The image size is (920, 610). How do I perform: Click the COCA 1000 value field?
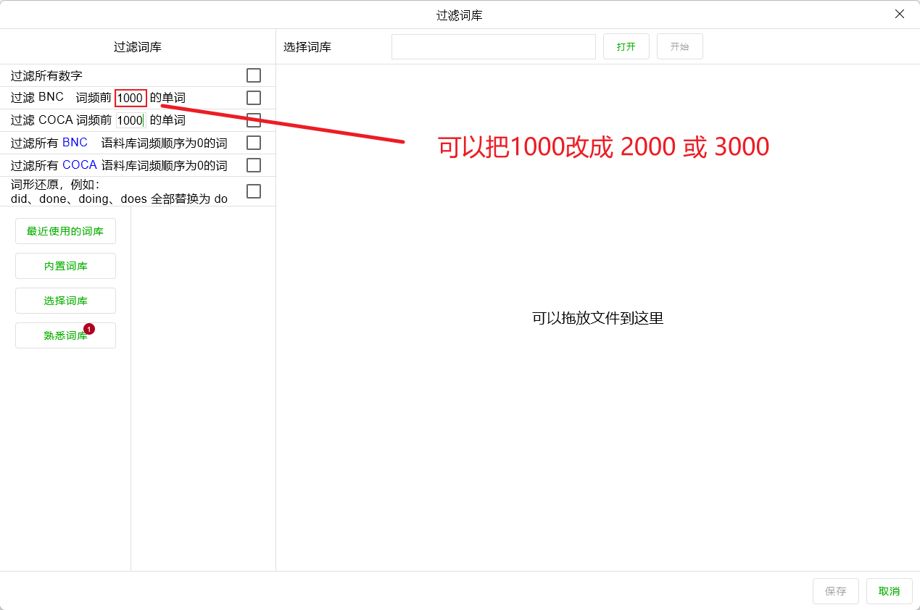129,120
